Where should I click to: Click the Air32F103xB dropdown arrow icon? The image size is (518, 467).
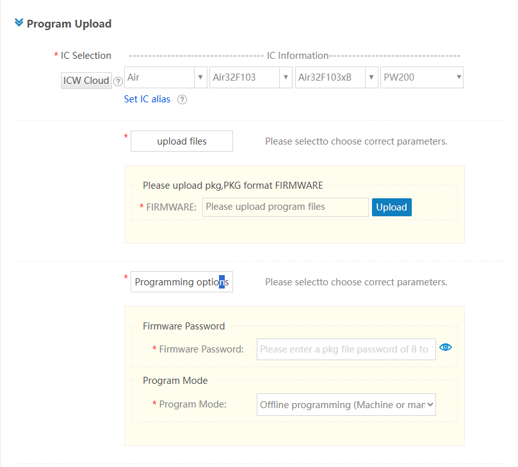pyautogui.click(x=371, y=77)
